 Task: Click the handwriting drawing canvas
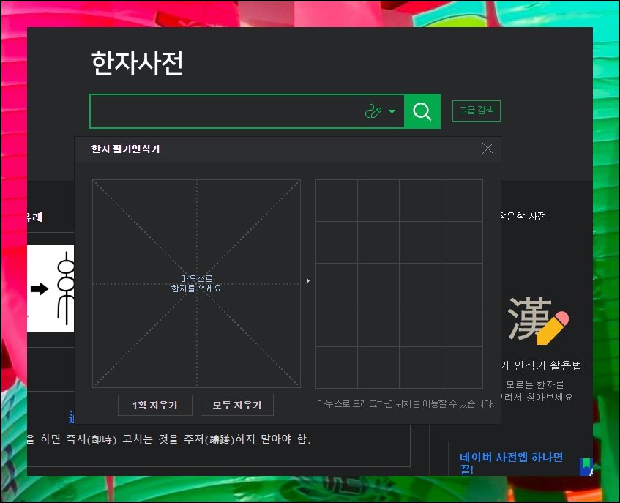[x=196, y=283]
